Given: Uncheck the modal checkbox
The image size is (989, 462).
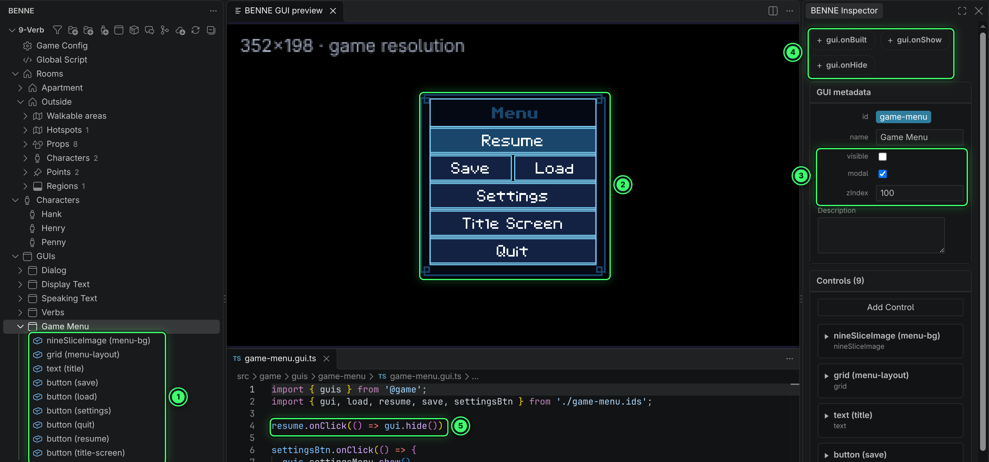Looking at the screenshot, I should (x=883, y=174).
